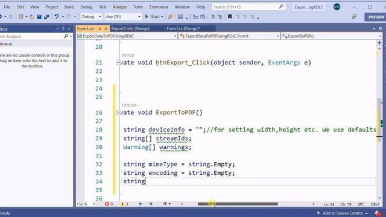Open the open-documents list dropdown arrow
The image size is (386, 217).
(x=374, y=29)
